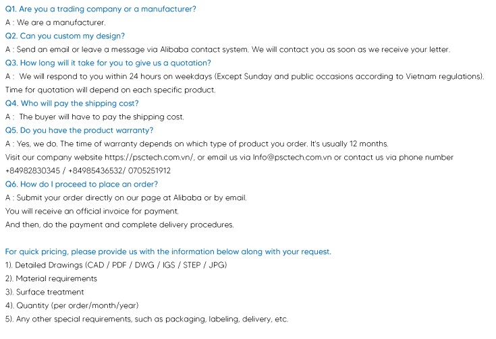Click the 'buyer will have to pay' answer
This screenshot has width=496, height=339.
pyautogui.click(x=94, y=117)
